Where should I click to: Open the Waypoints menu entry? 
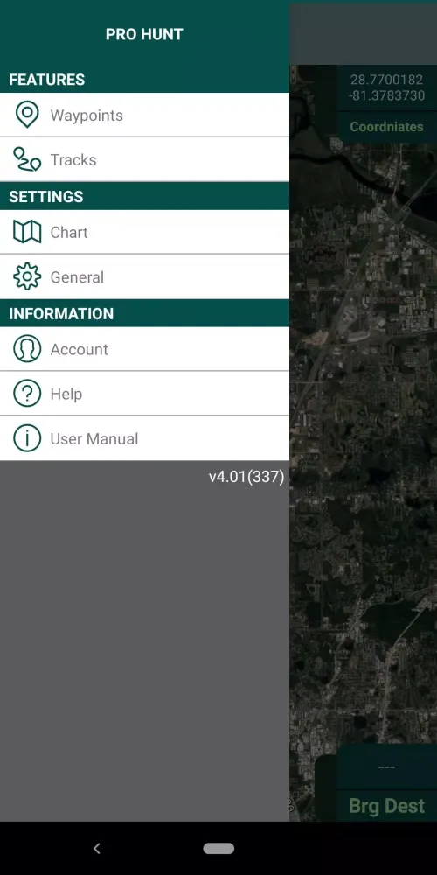tap(144, 115)
